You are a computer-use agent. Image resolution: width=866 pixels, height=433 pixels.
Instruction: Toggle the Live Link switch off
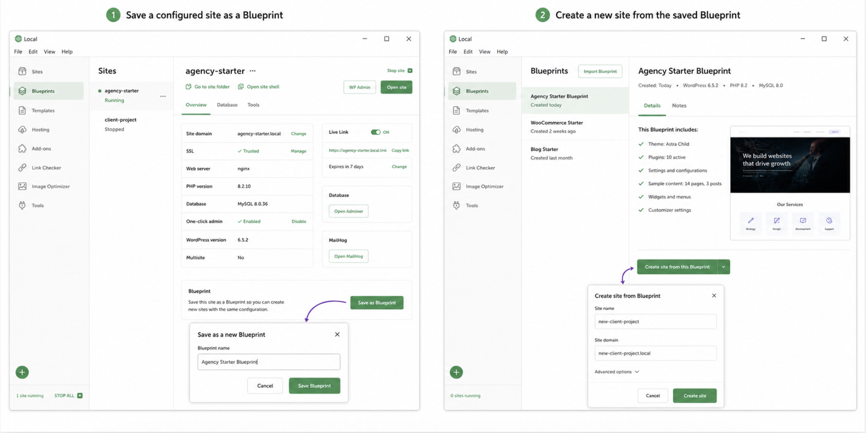coord(376,132)
